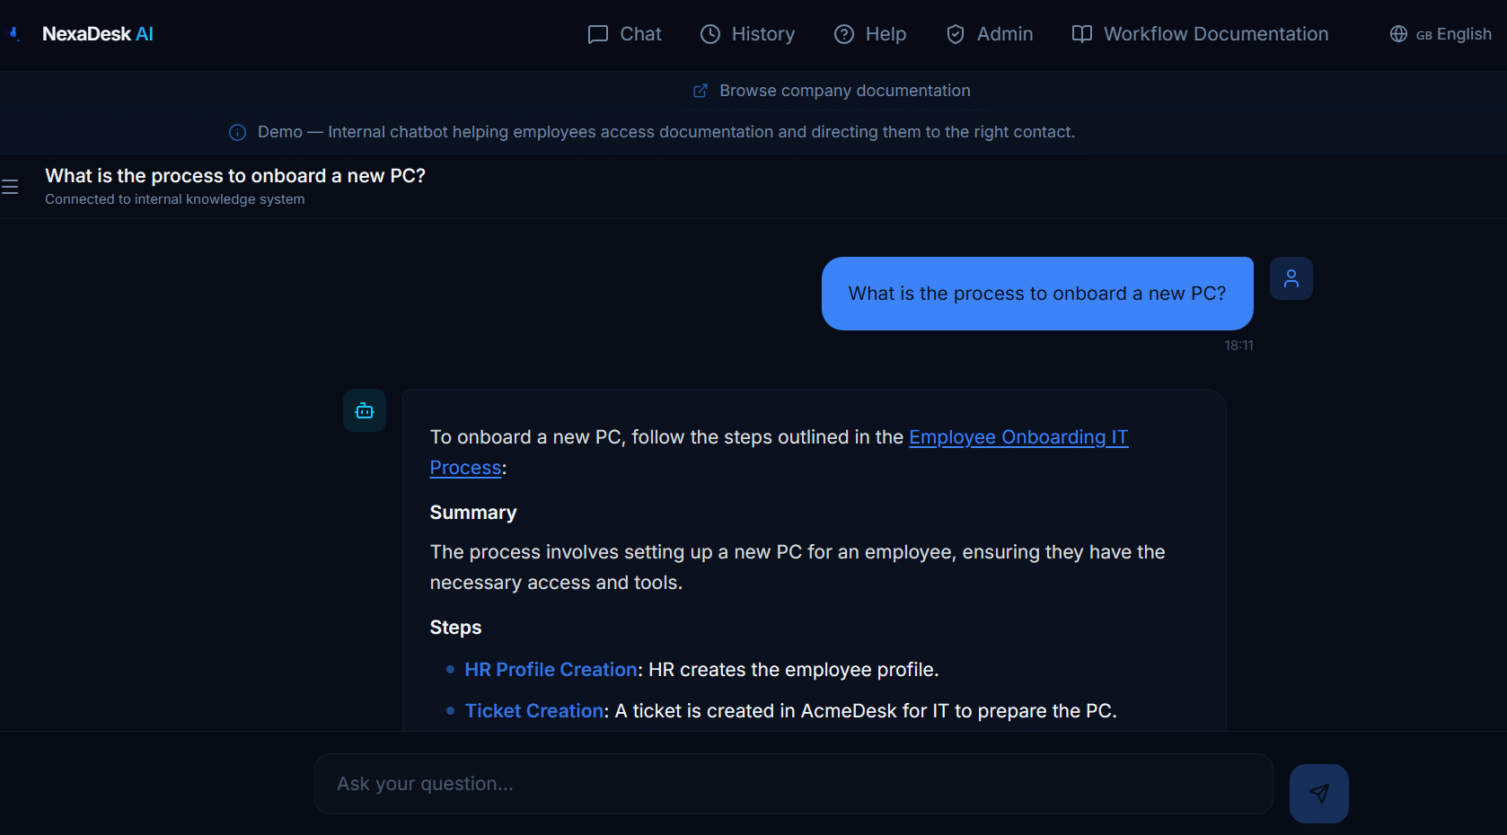Click the user avatar icon
This screenshot has height=835, width=1507.
[1291, 278]
